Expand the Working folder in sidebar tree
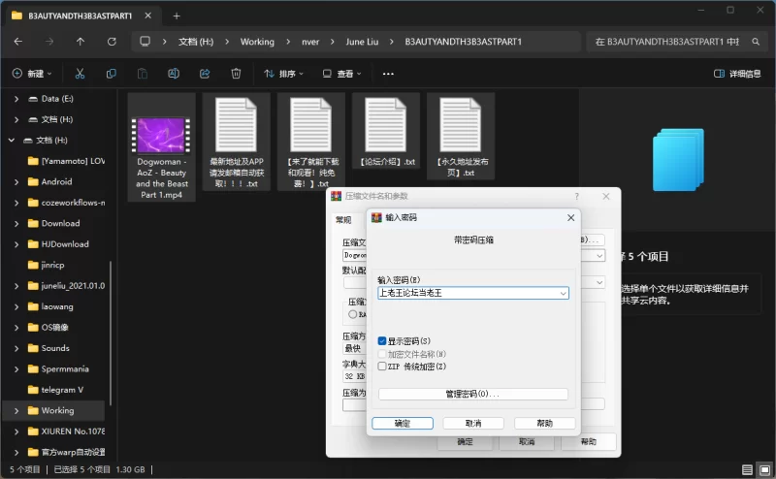 [18, 410]
